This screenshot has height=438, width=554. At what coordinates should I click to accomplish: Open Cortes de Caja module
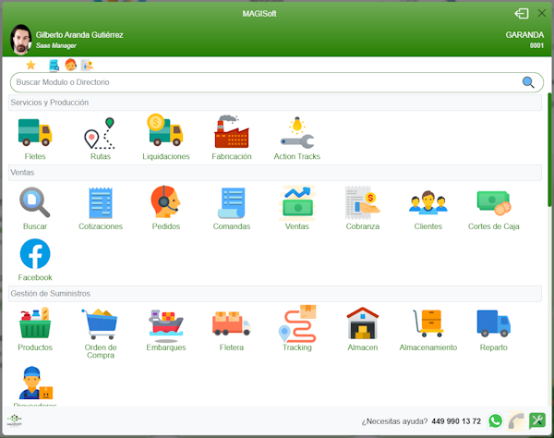click(493, 203)
